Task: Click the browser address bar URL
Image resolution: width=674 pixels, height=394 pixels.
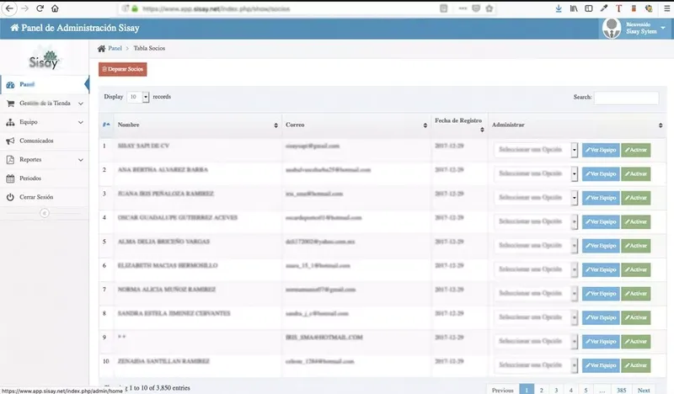Action: point(217,8)
